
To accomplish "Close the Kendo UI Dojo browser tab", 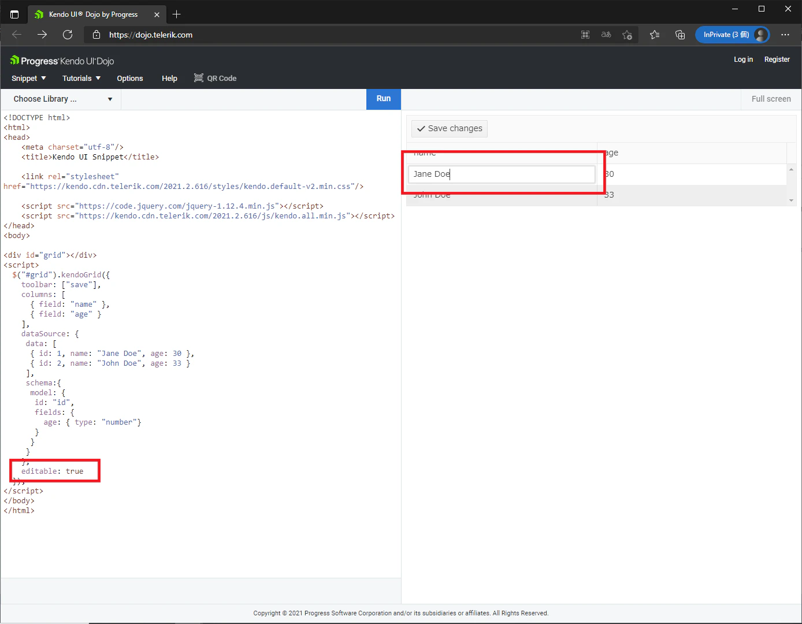I will click(x=157, y=14).
